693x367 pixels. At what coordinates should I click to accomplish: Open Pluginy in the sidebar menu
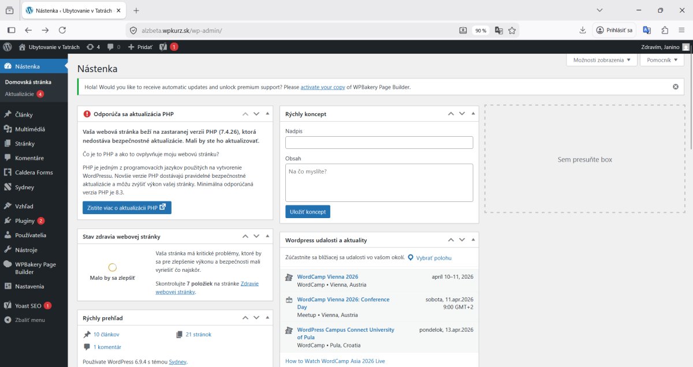pos(25,220)
